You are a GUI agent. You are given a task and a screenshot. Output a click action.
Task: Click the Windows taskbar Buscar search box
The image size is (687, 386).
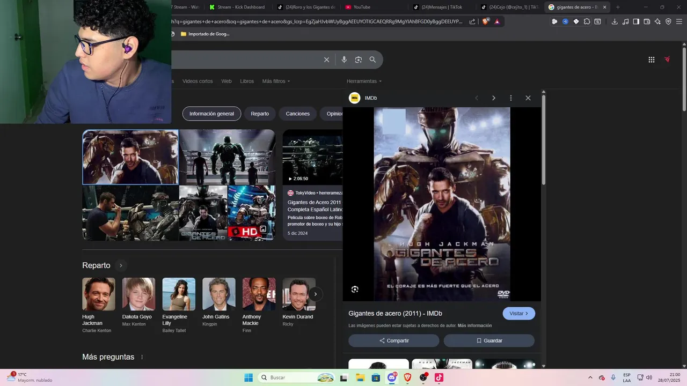coord(297,377)
